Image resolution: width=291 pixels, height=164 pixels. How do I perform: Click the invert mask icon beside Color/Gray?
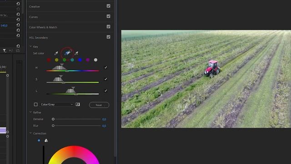[x=78, y=104]
